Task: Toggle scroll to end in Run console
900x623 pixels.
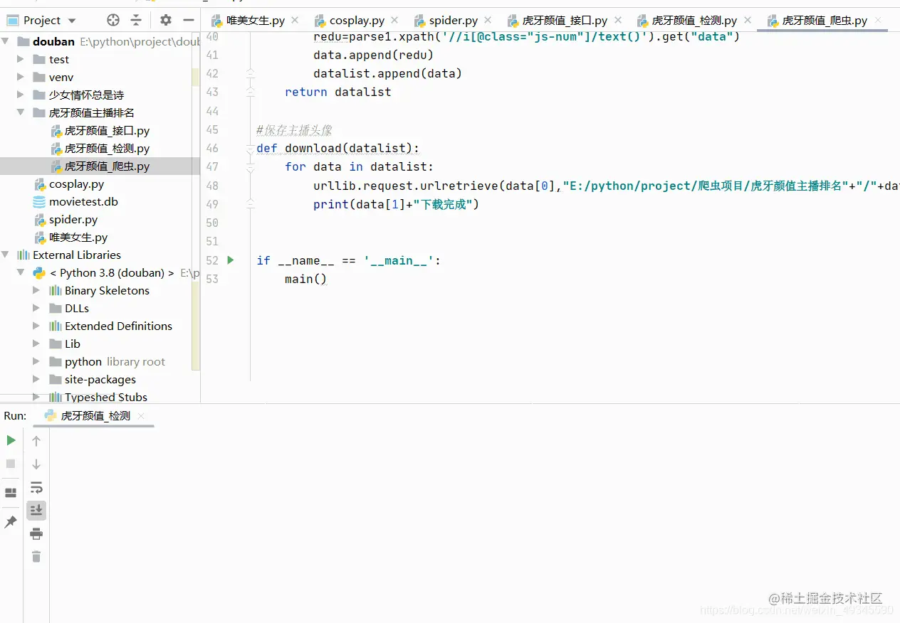Action: coord(36,510)
